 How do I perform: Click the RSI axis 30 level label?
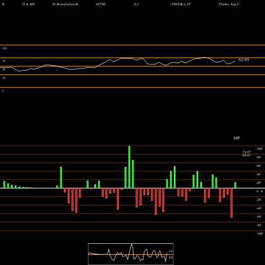point(4,78)
